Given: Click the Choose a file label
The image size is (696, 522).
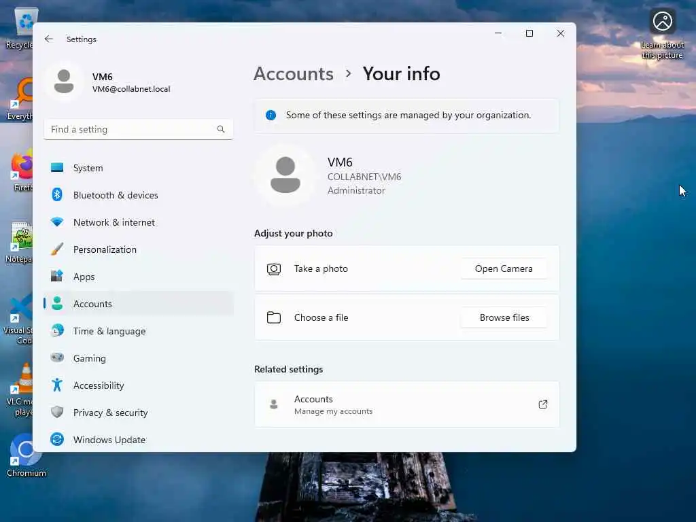Looking at the screenshot, I should [321, 317].
